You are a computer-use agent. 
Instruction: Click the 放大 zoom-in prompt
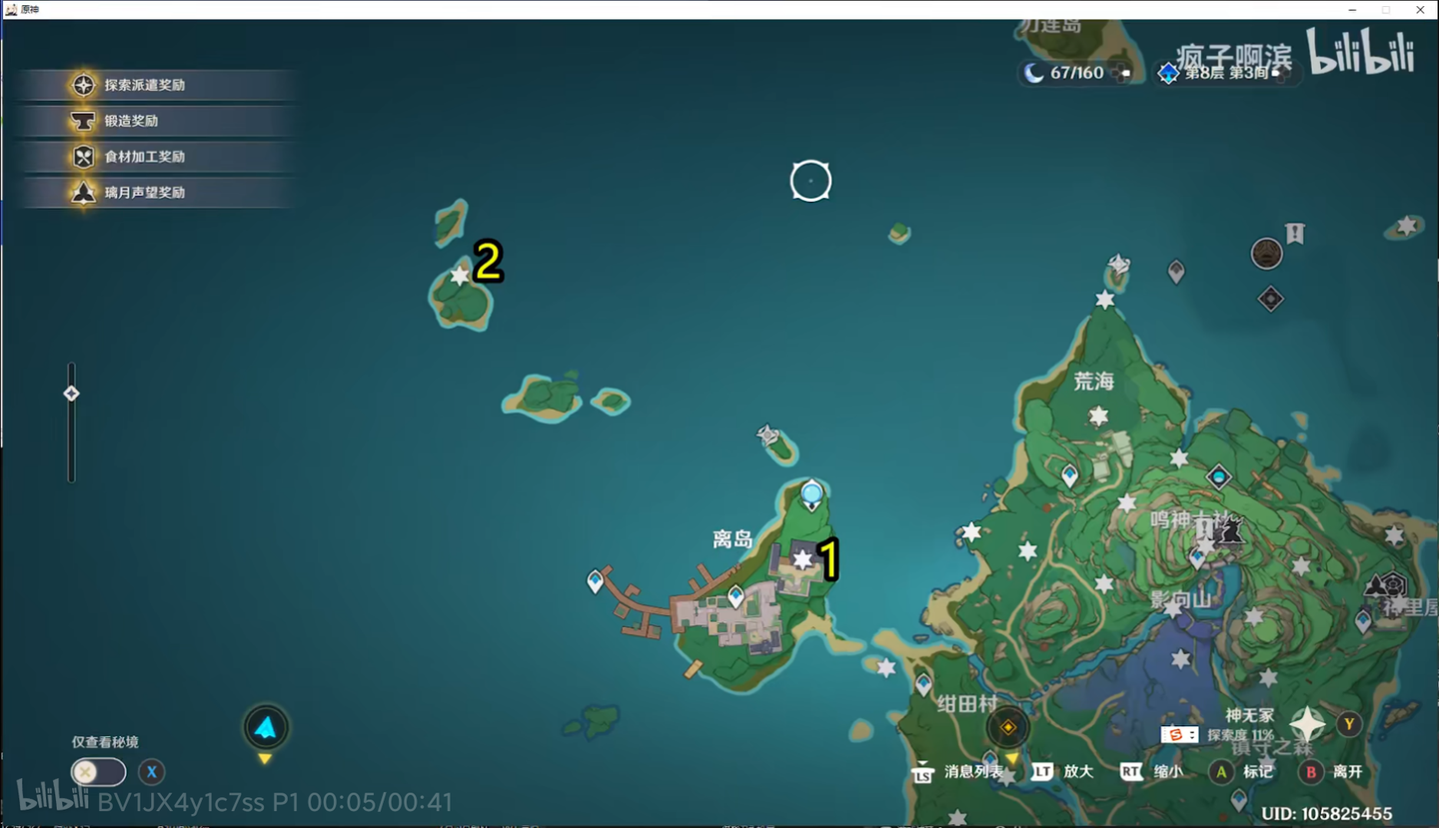coord(1078,772)
